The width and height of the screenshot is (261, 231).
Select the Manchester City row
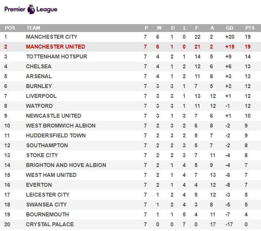[130, 37]
